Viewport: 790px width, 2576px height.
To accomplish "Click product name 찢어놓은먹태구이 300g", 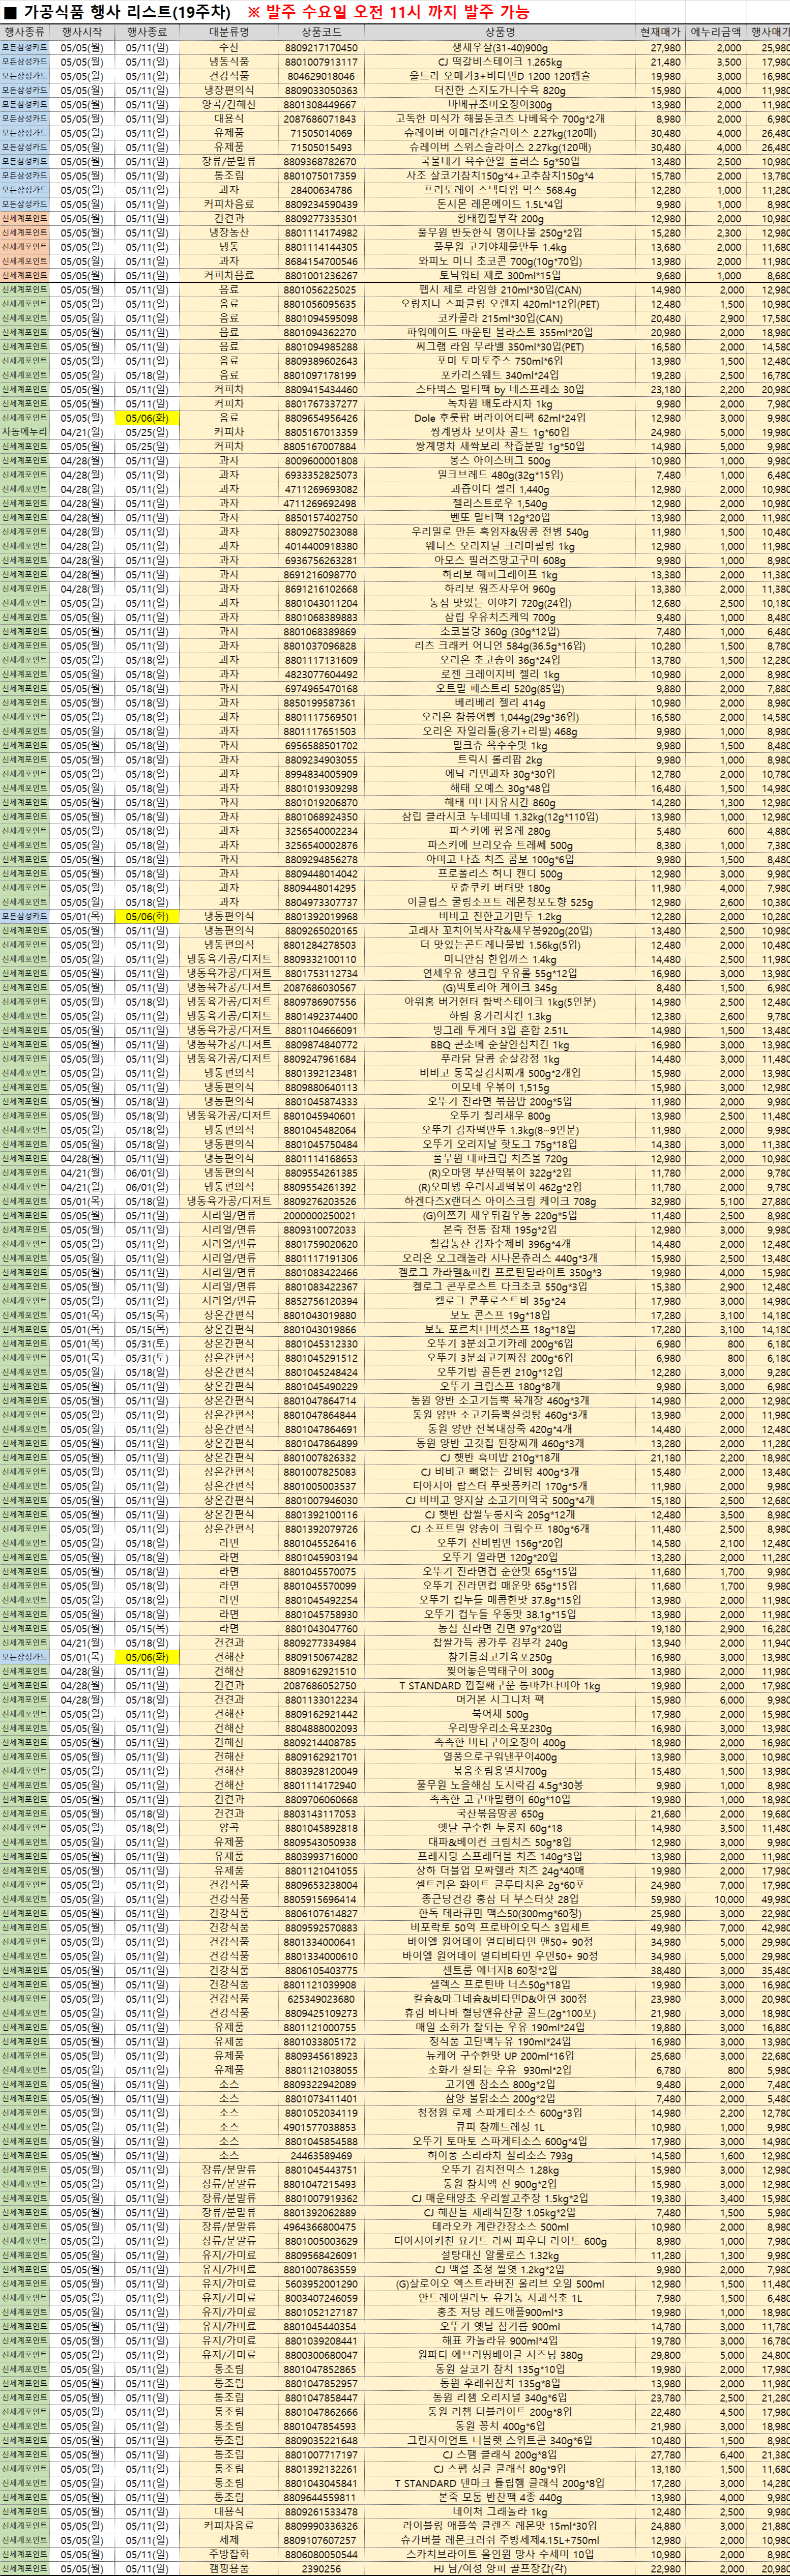I will click(500, 1671).
